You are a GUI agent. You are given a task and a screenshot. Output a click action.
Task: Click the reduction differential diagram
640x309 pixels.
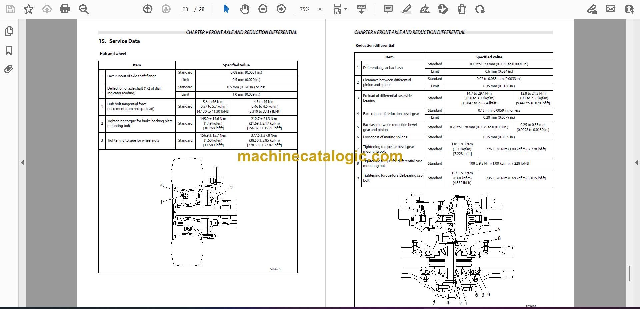[x=457, y=250]
